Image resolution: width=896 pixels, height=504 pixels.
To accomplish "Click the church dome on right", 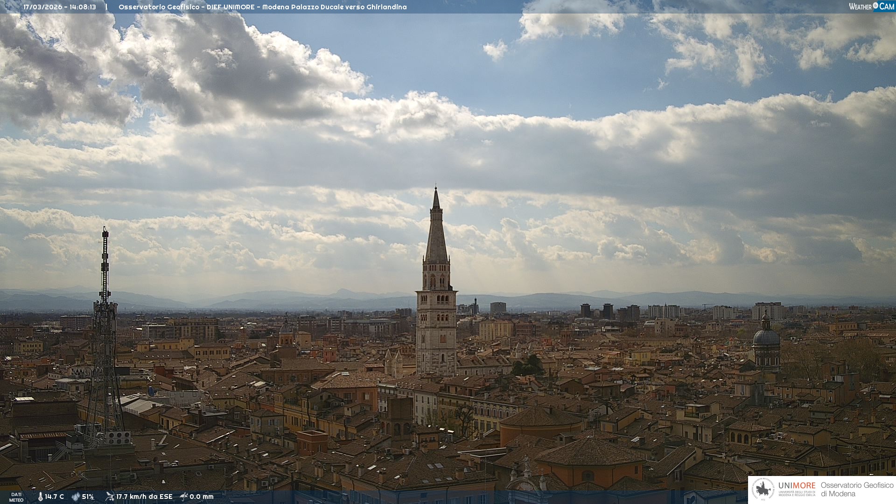I will click(x=766, y=337).
